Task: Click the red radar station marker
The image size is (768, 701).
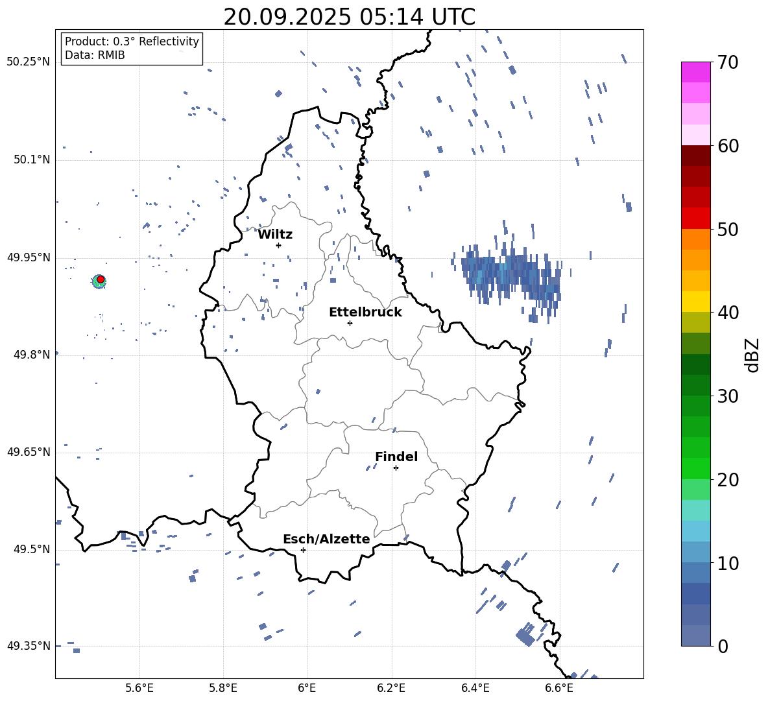Action: [101, 279]
